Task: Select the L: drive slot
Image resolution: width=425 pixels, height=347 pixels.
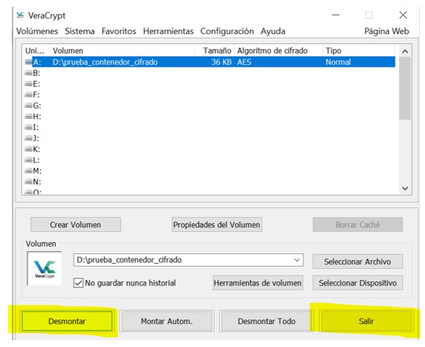Action: (32, 160)
